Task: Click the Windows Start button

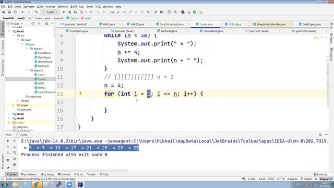Action: pyautogui.click(x=4, y=184)
